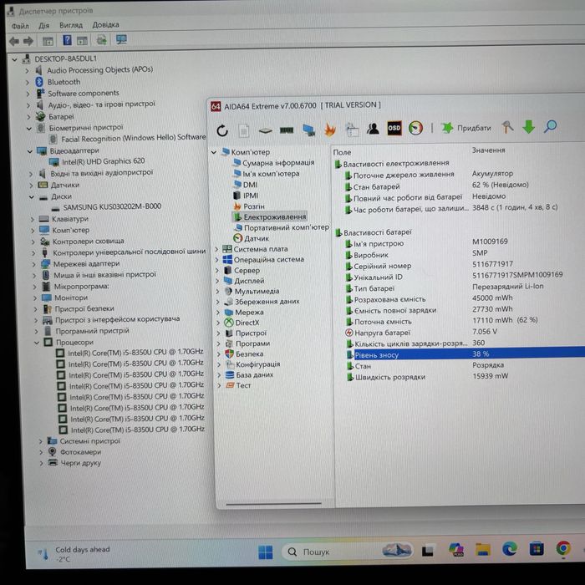This screenshot has height=585, width=585.
Task: Open the Cold days ahead weather widget
Action: coord(74,553)
